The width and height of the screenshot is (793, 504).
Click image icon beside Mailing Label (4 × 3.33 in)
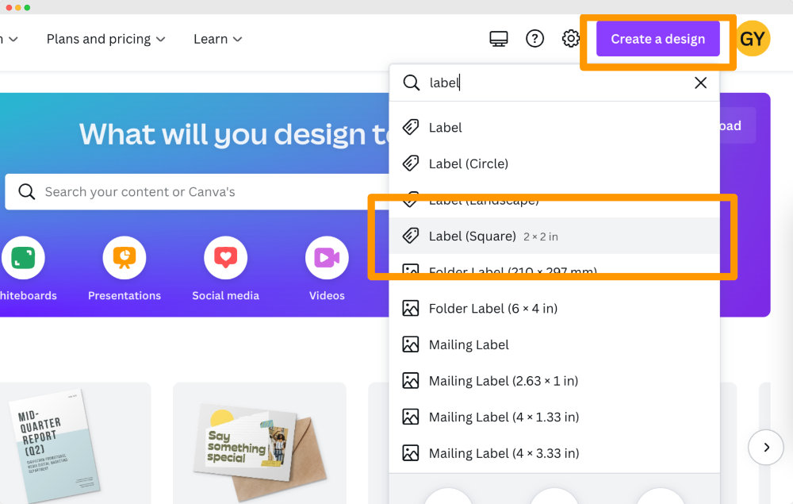(411, 453)
